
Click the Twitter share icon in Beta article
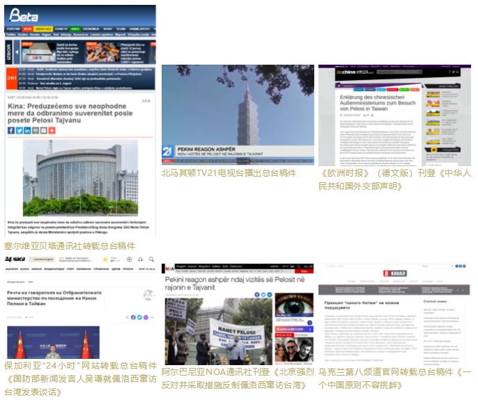[20, 130]
